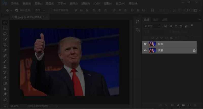Viewport: 203px width, 109px height.
Task: Close the jpeg document tab
Action: click(47, 17)
